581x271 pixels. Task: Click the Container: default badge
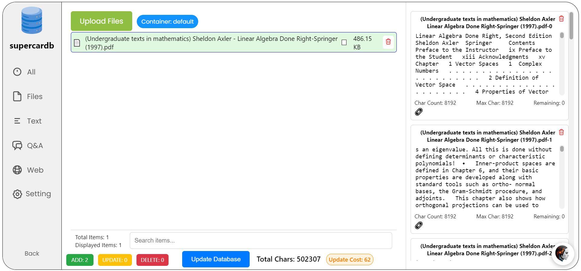click(167, 21)
